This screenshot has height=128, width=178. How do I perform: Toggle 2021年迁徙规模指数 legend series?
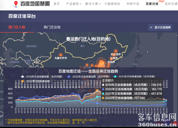(134, 77)
